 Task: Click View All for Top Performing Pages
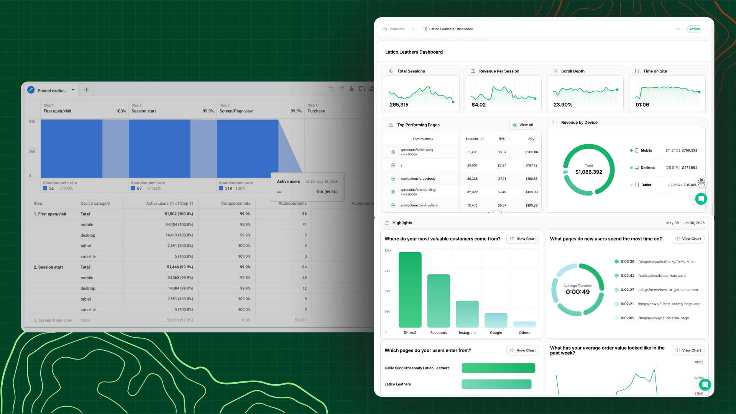[x=523, y=125]
